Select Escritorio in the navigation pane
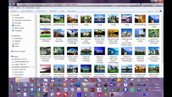This screenshot has height=97, width=172. [17, 25]
